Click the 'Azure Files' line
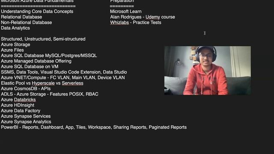This screenshot has width=274, height=154. click(x=12, y=50)
